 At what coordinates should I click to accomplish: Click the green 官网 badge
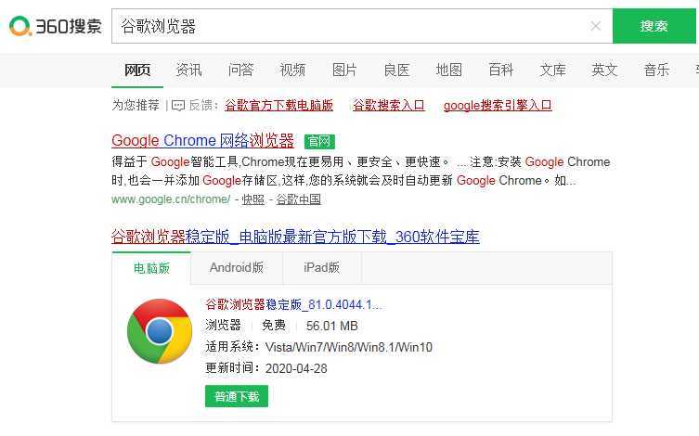(319, 141)
